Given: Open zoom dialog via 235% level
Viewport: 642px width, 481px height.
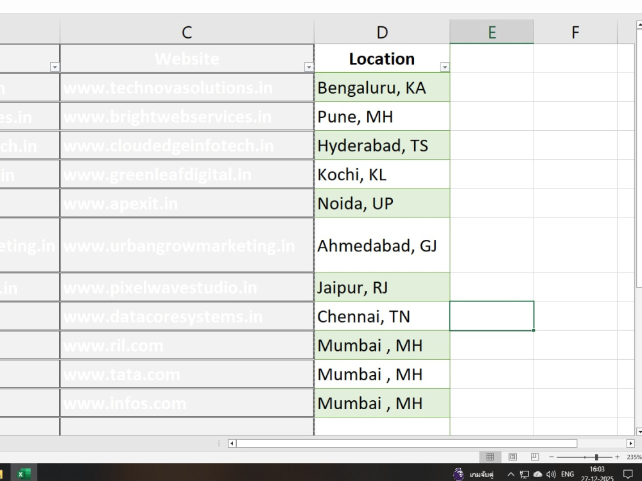Looking at the screenshot, I should pyautogui.click(x=634, y=457).
